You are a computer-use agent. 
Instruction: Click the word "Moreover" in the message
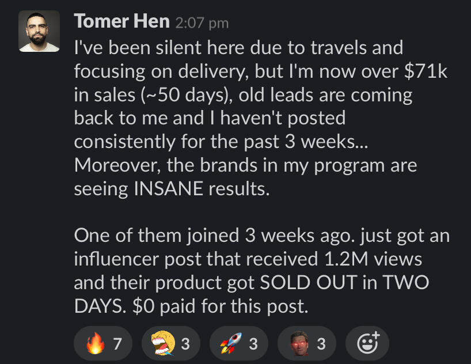pos(117,166)
